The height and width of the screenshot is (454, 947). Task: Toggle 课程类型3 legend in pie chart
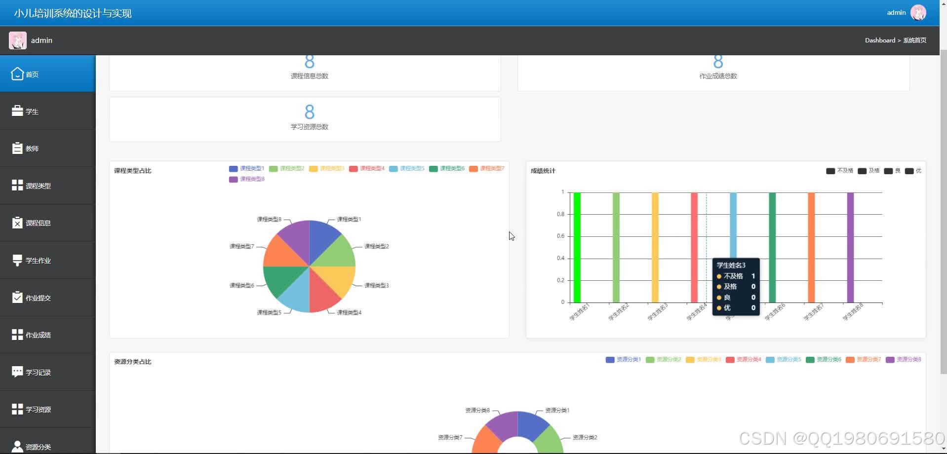coord(326,168)
